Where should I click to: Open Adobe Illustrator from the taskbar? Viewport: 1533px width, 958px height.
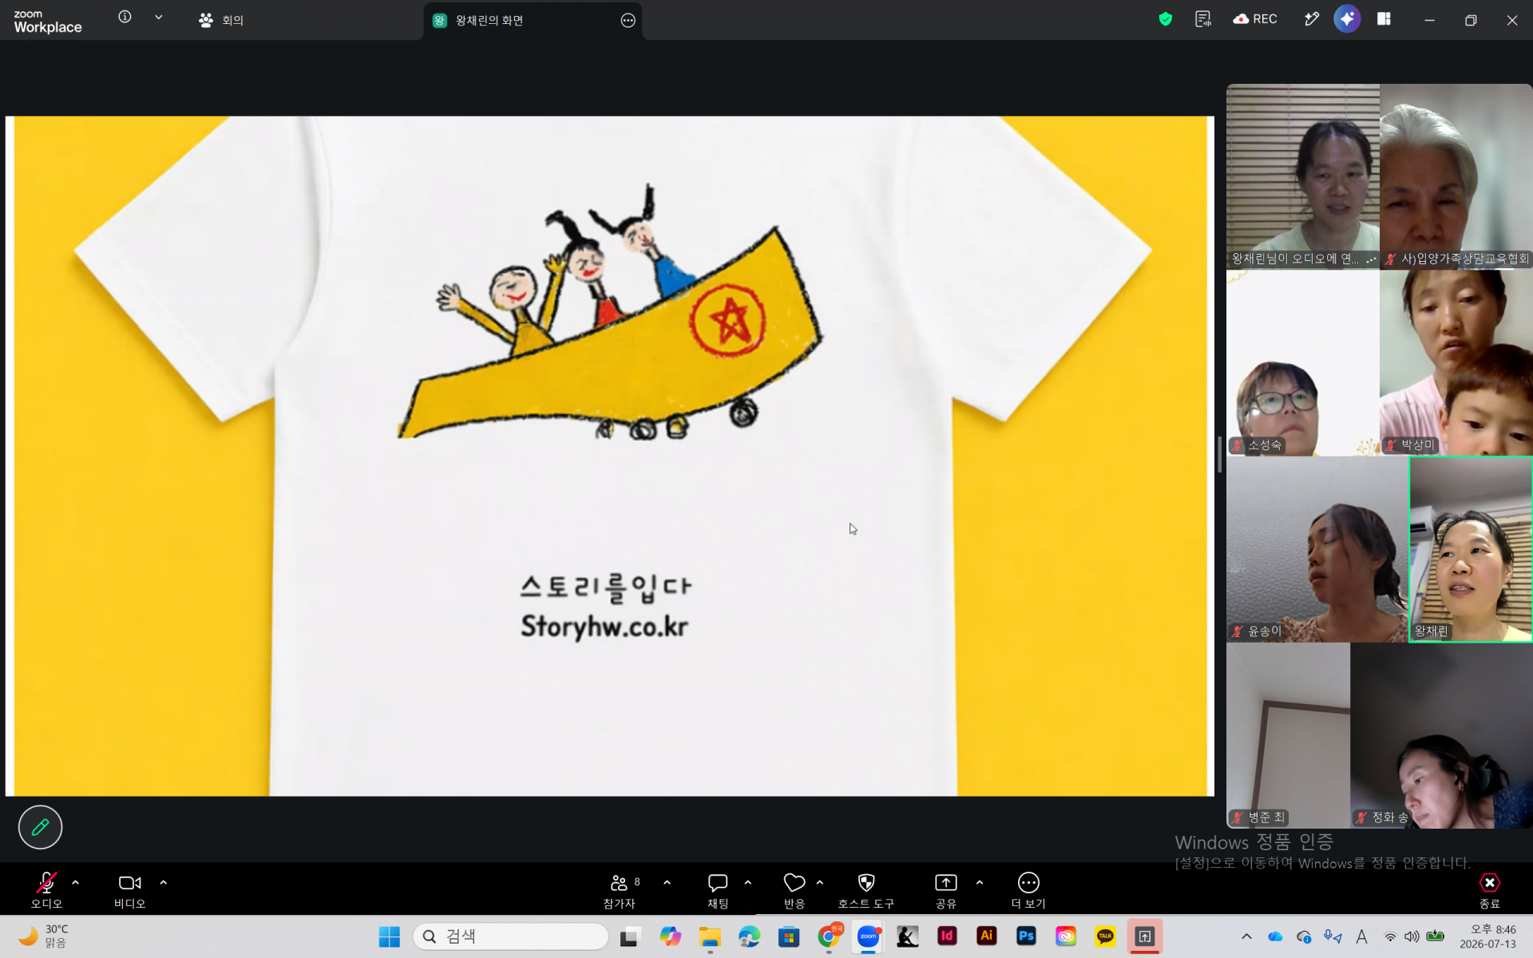(x=987, y=936)
